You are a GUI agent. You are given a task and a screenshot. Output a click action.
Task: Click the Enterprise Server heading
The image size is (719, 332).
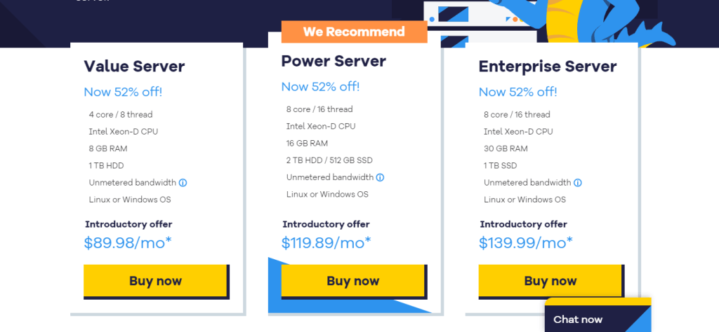(547, 67)
